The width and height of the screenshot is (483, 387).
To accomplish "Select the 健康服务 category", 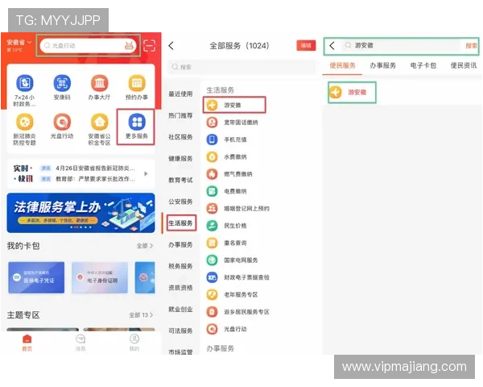I will [180, 159].
